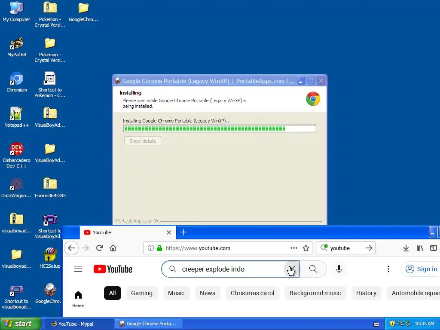Open the GoogleChro... folder at top of desktop

tap(83, 12)
